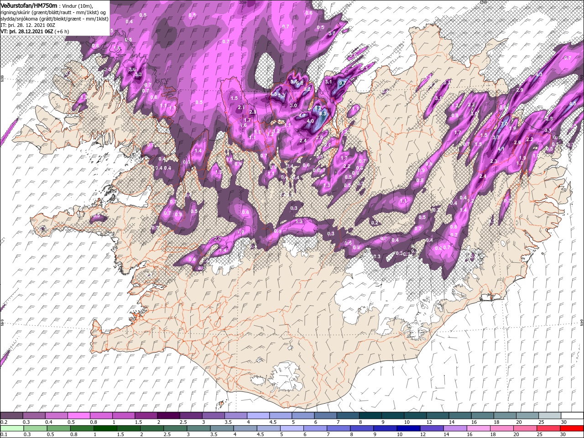Click the 8.3 precipitation value on the map
This screenshot has height=438, width=584.
click(x=322, y=113)
